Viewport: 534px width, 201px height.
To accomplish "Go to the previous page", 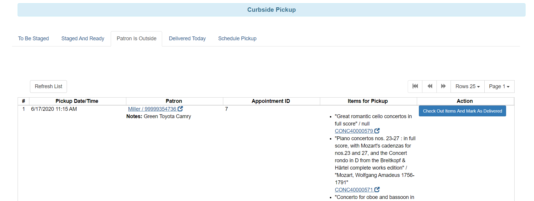I will (430, 86).
